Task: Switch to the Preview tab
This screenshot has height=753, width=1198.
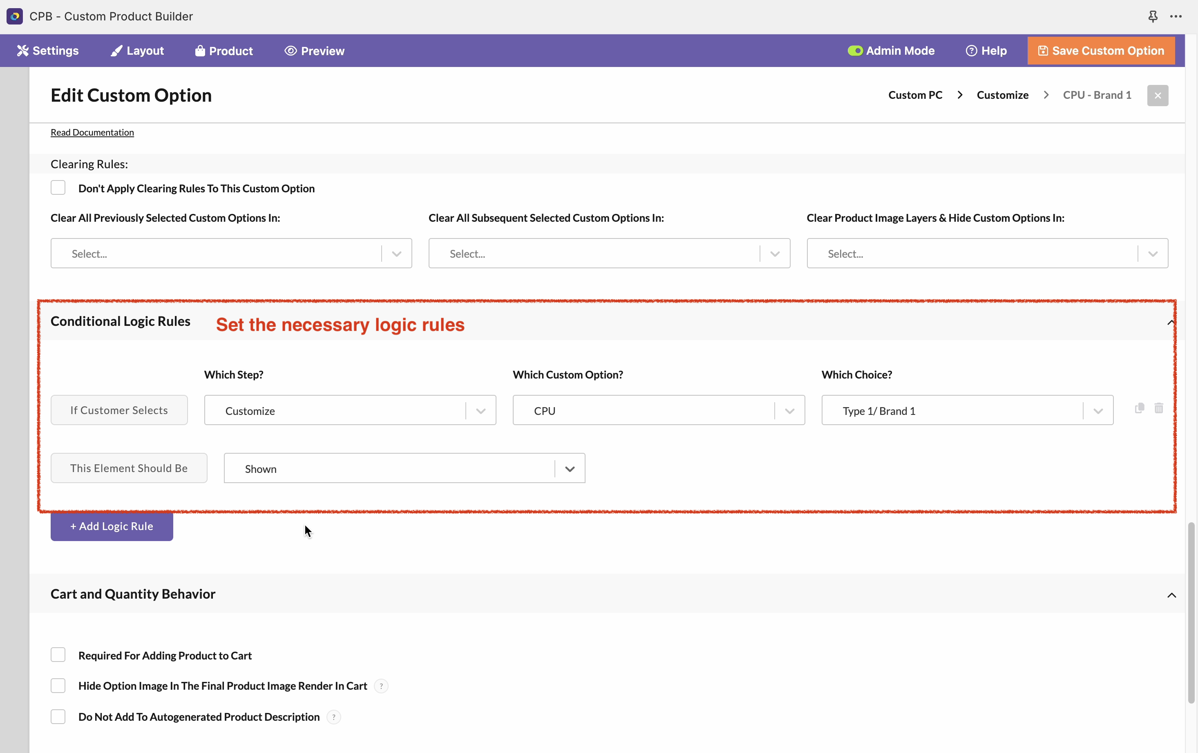Action: pos(315,51)
